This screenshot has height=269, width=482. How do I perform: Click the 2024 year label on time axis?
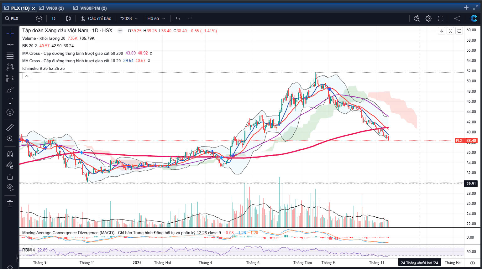coord(137,263)
